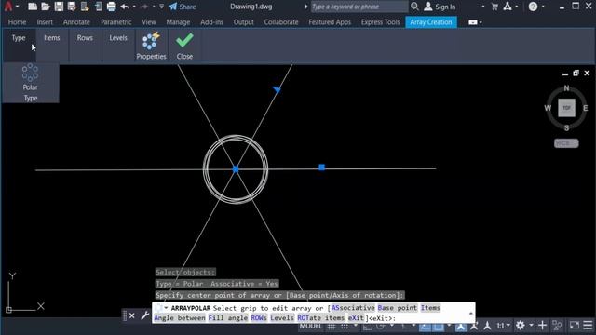The height and width of the screenshot is (335, 596).
Task: Toggle 2D object snap (highlighted) button
Action: [x=439, y=327]
